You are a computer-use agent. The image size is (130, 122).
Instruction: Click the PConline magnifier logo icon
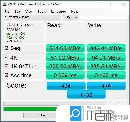tap(76, 113)
